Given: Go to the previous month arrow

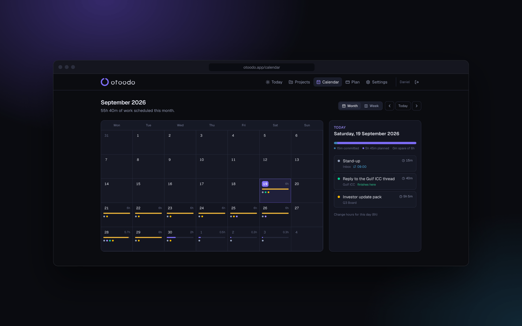Looking at the screenshot, I should pos(389,106).
